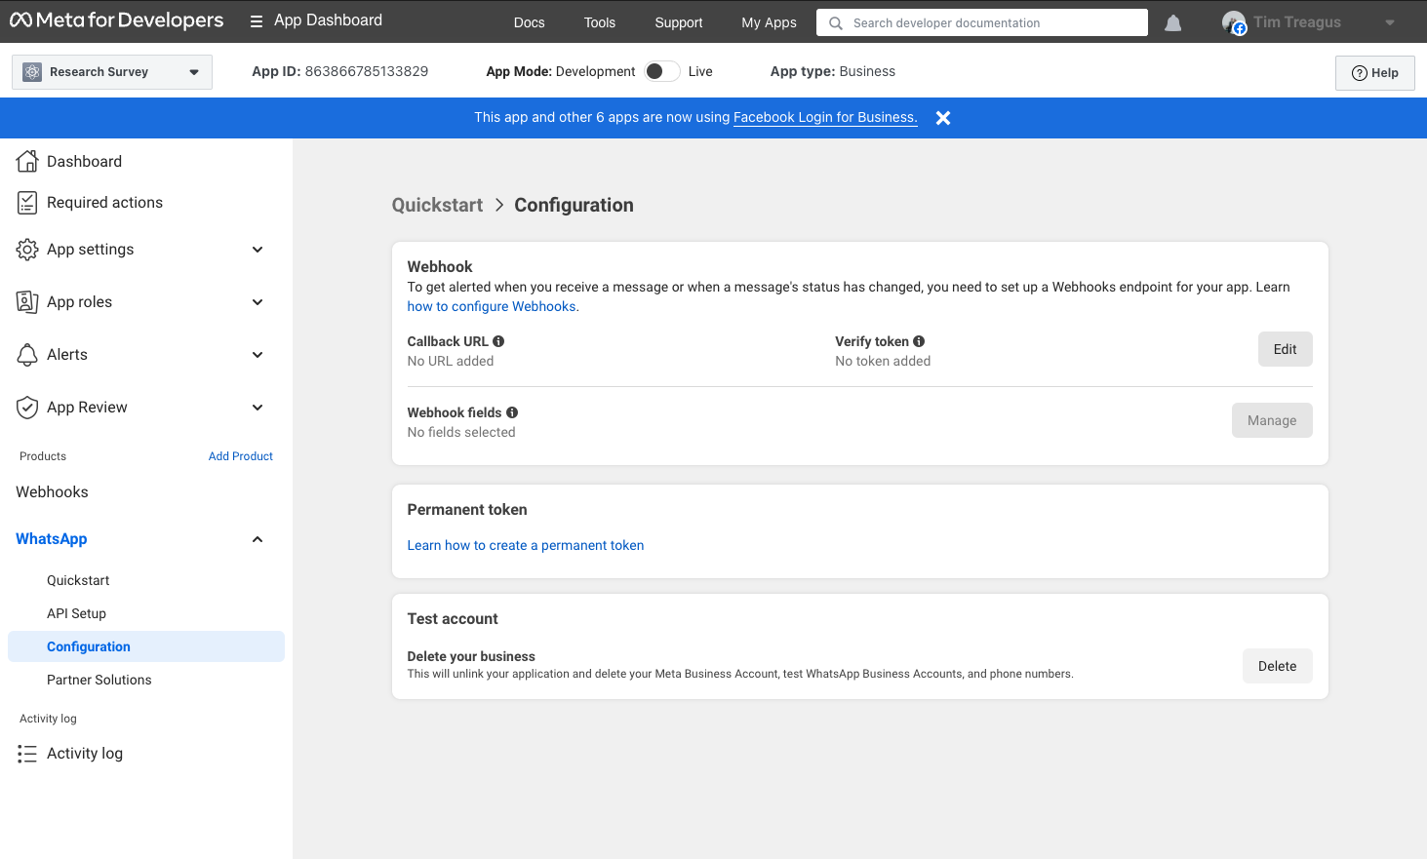Open the Research Survey app selector dropdown
Screen dimensions: 1427x859
coord(112,72)
